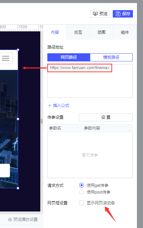143x228 pixels.
Task: Click the canvas vertical scrollbar thumb
Action: point(42,121)
